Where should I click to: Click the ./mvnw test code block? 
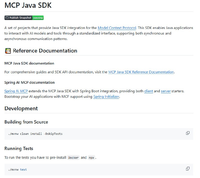(x=17, y=169)
